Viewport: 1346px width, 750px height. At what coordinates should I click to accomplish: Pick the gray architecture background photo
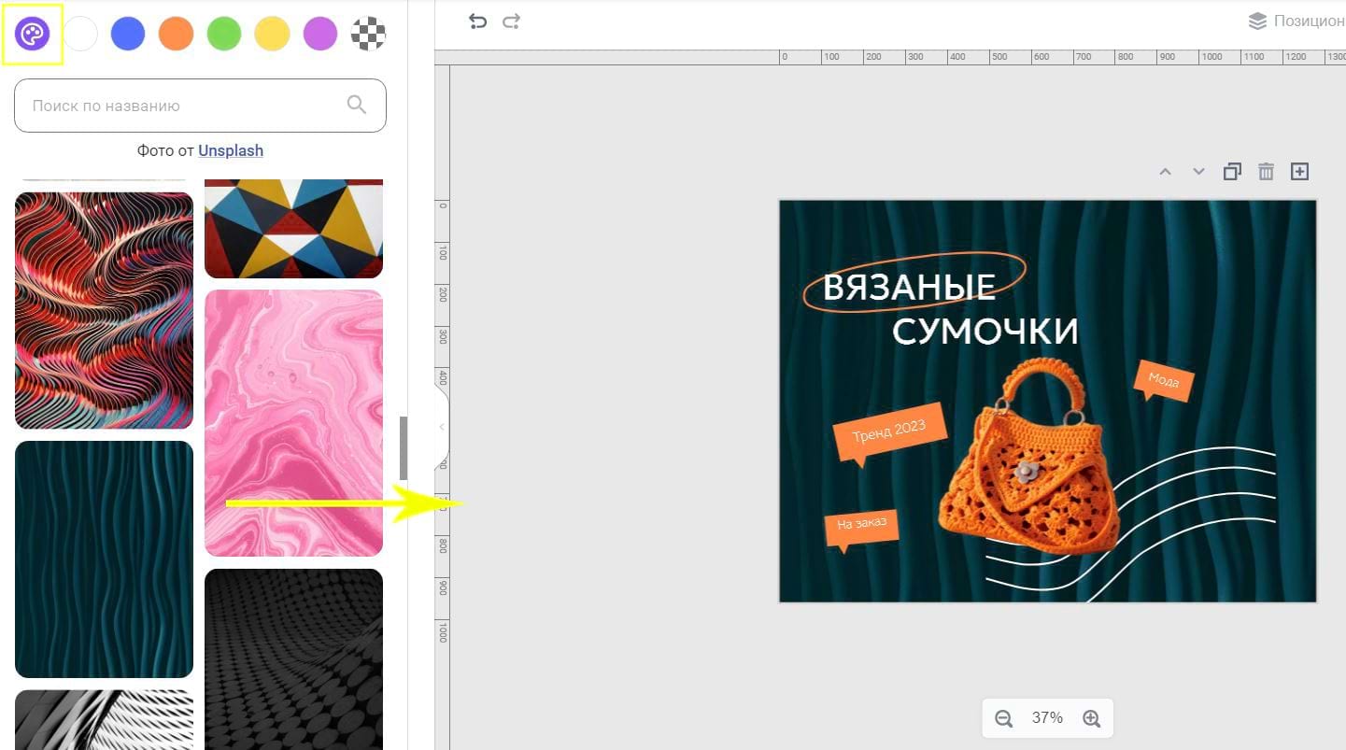[x=104, y=720]
